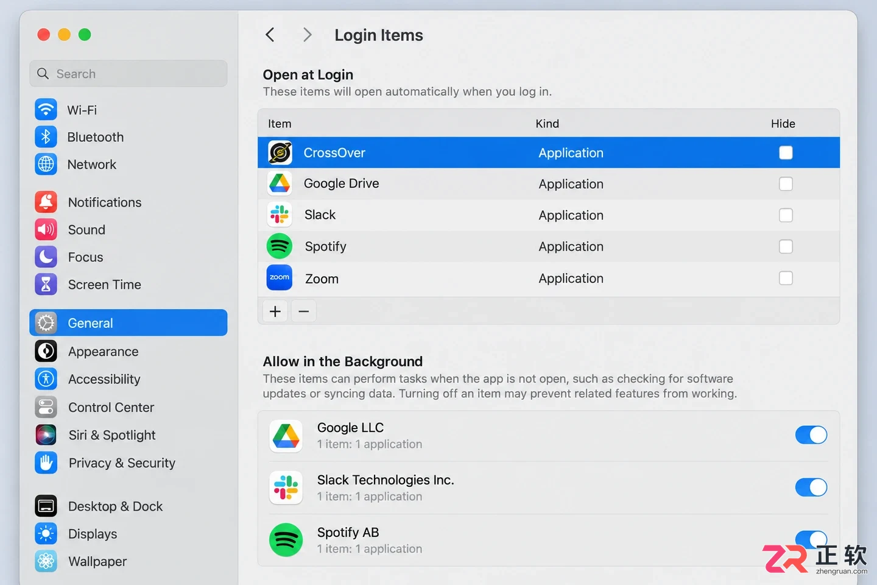Open Focus moon icon
The width and height of the screenshot is (877, 585).
coord(46,257)
